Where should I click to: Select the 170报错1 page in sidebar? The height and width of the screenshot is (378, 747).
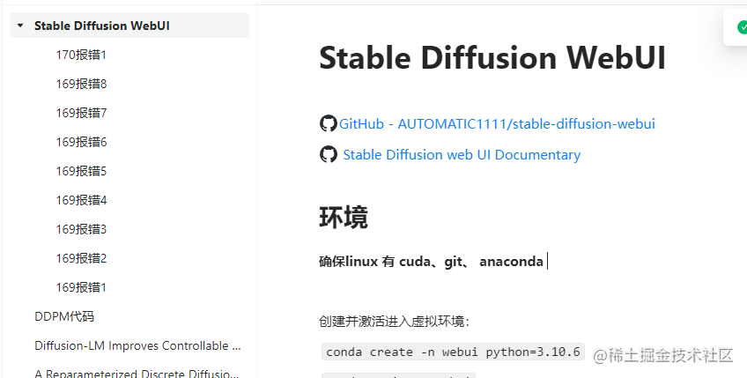tap(81, 55)
